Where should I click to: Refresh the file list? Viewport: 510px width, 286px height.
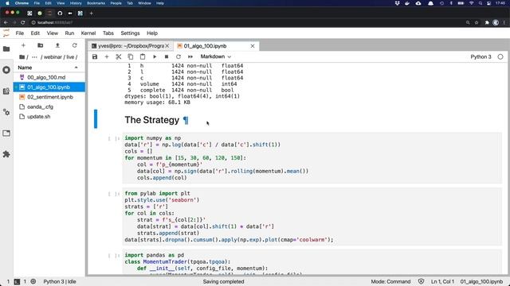point(74,45)
